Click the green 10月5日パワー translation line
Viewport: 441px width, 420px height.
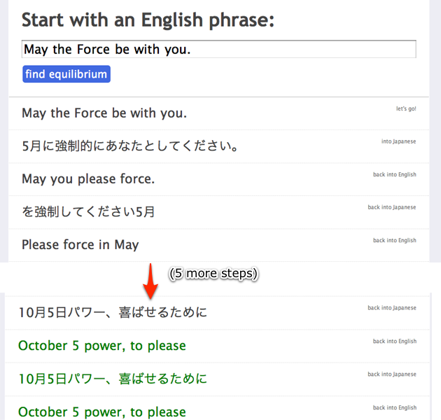coord(113,379)
